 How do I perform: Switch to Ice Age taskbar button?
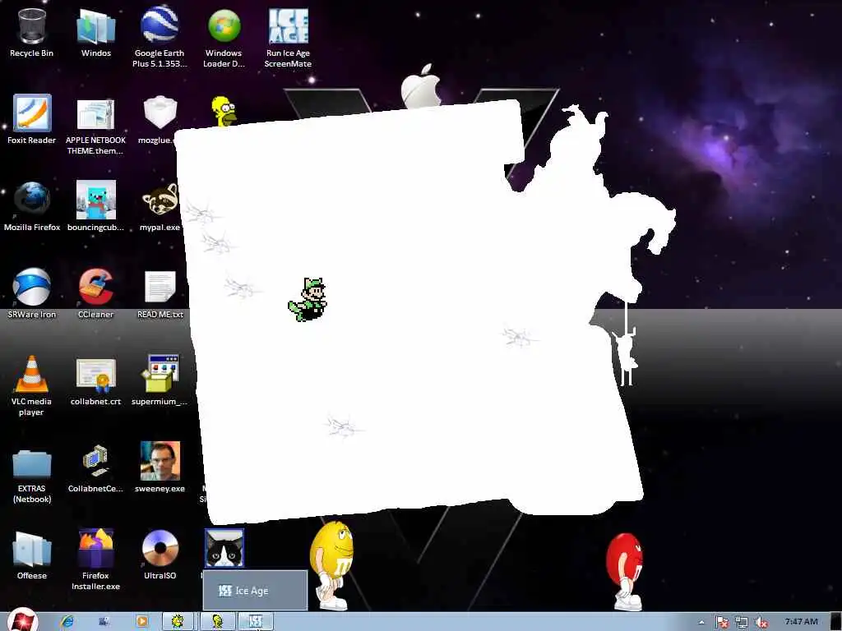click(x=256, y=621)
